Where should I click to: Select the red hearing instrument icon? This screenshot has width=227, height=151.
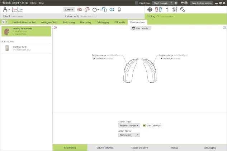87,10
